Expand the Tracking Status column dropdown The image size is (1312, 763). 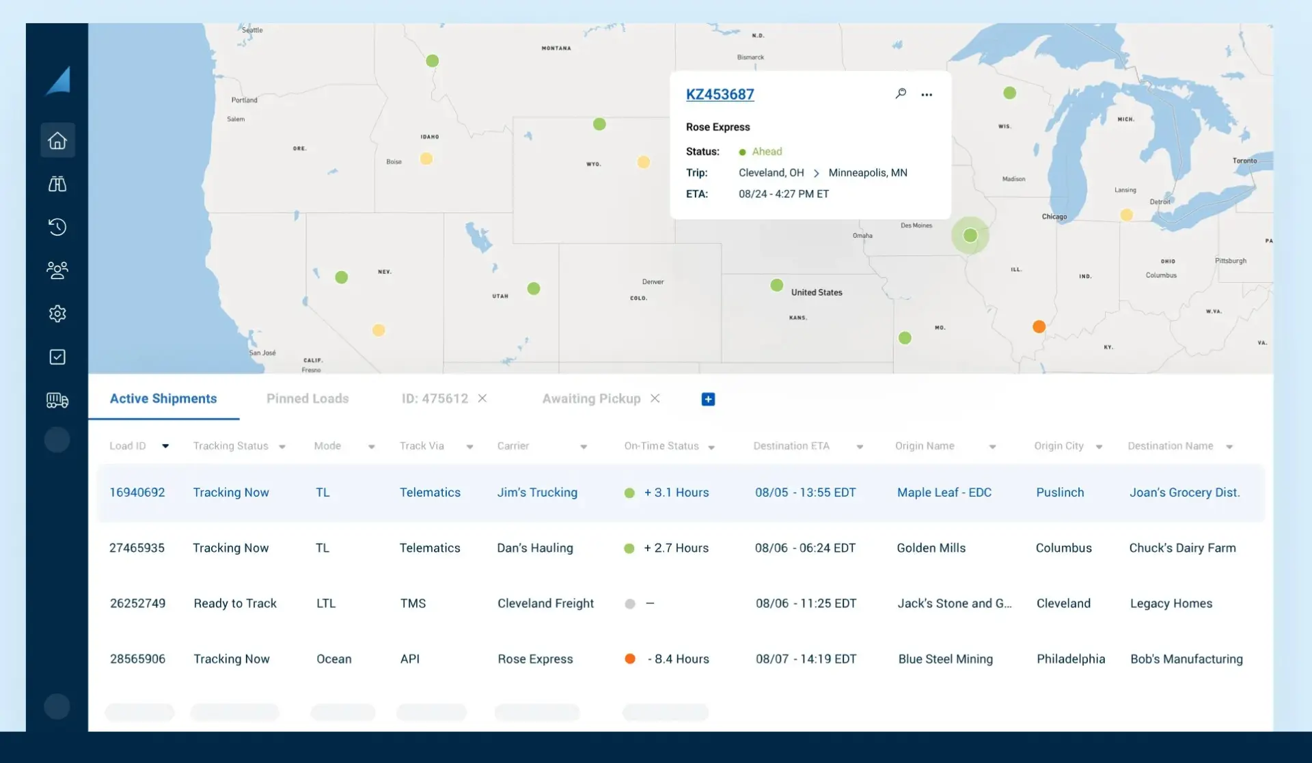282,447
